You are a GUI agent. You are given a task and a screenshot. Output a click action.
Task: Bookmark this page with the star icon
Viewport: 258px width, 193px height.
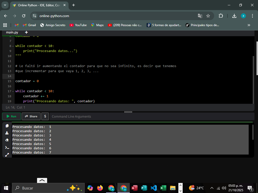(208, 16)
